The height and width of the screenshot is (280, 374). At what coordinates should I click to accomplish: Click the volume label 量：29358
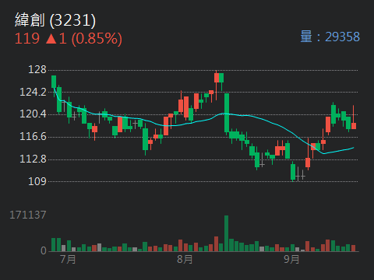point(330,37)
